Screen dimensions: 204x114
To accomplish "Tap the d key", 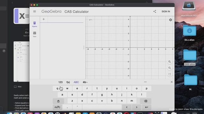I will coord(82,95).
